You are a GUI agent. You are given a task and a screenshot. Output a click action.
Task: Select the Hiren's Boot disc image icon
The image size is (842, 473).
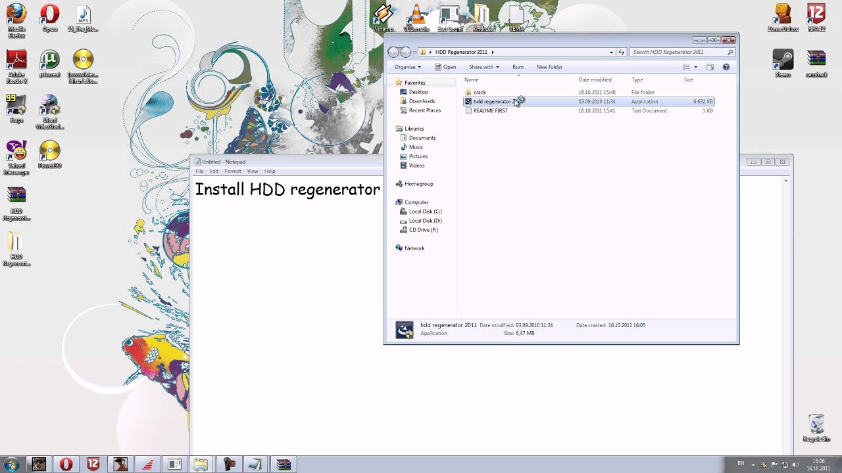tap(83, 67)
